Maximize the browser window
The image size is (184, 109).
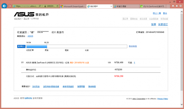click(174, 2)
